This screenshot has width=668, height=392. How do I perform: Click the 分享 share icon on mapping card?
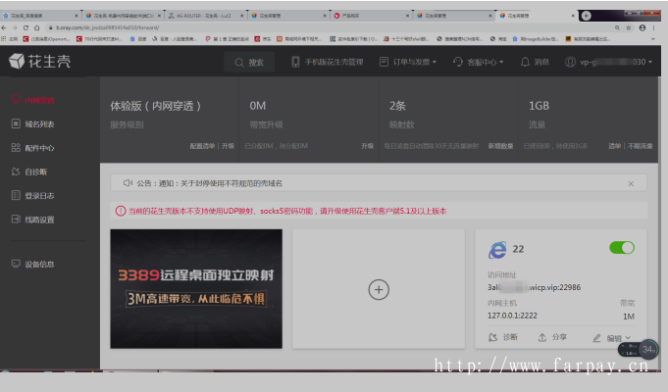(553, 337)
